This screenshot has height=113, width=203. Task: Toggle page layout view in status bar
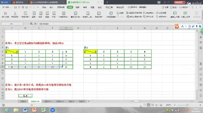point(152,105)
